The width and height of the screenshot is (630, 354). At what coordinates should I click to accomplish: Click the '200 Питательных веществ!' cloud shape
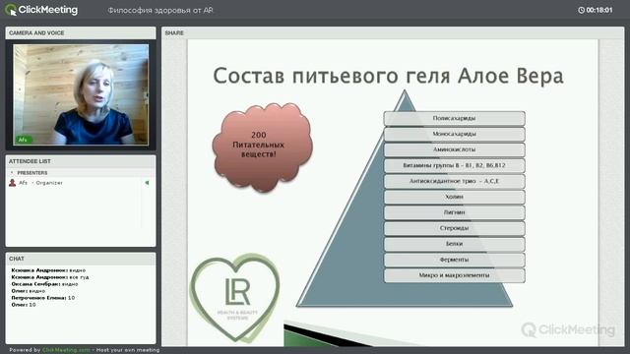(262, 147)
